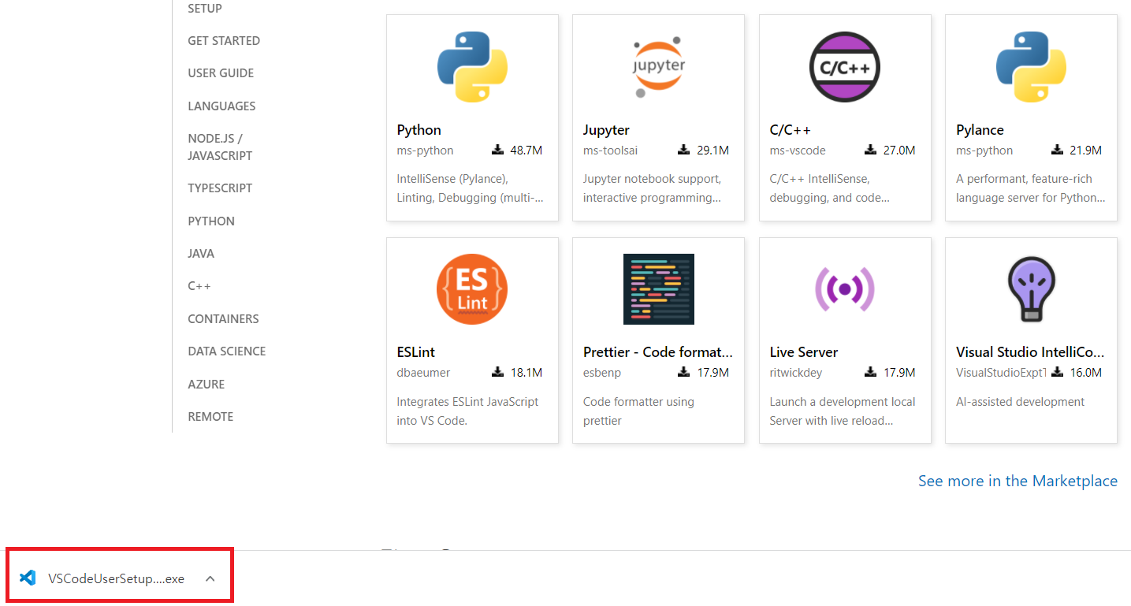The height and width of the screenshot is (606, 1131).
Task: Follow the See more in the Marketplace link
Action: pyautogui.click(x=1018, y=481)
